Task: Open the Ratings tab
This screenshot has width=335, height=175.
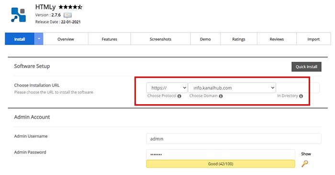Action: tap(239, 39)
